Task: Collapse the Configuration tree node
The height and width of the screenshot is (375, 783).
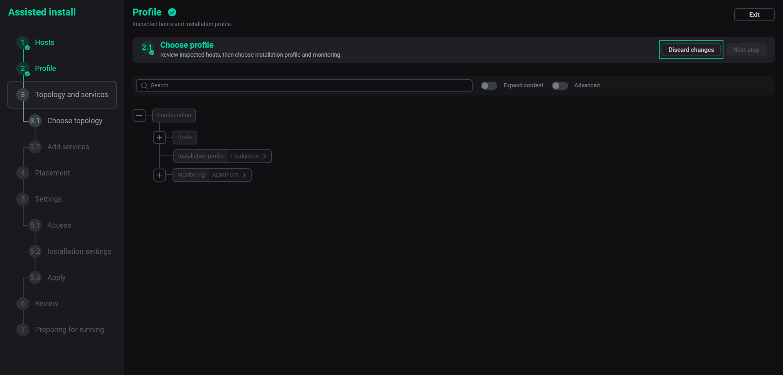Action: pos(139,115)
